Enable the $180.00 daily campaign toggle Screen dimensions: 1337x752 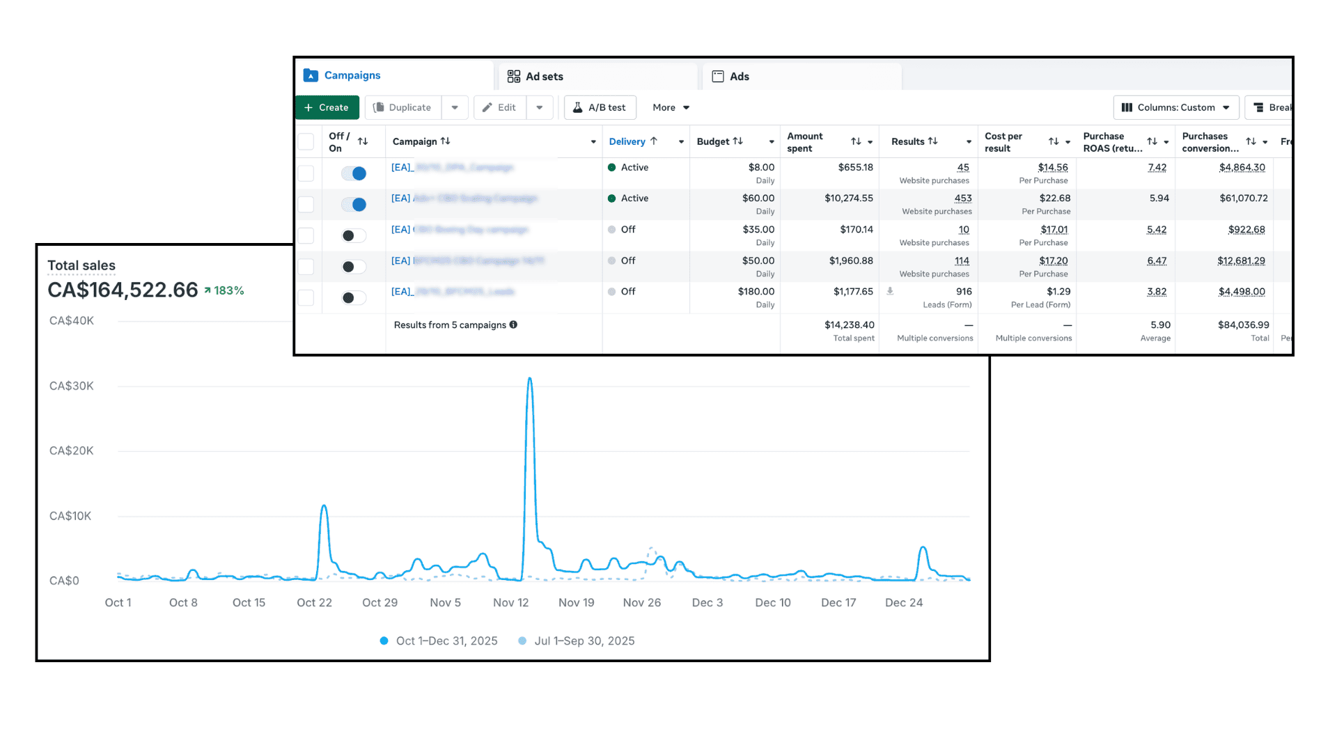[354, 298]
